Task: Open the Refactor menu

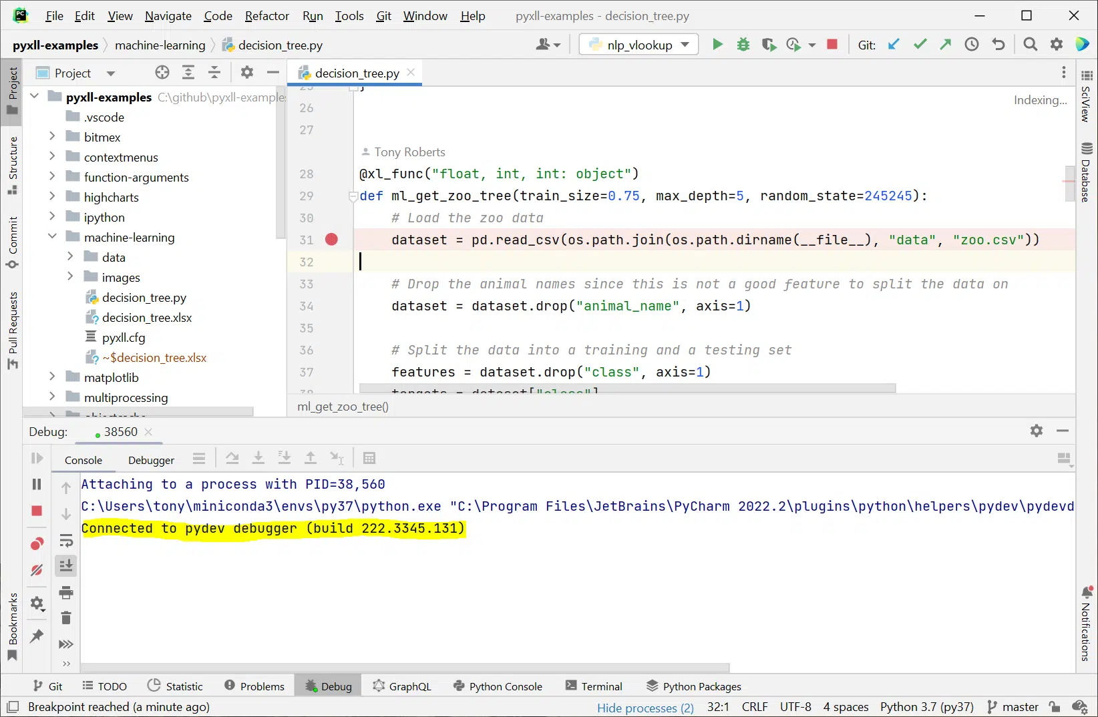Action: click(266, 15)
